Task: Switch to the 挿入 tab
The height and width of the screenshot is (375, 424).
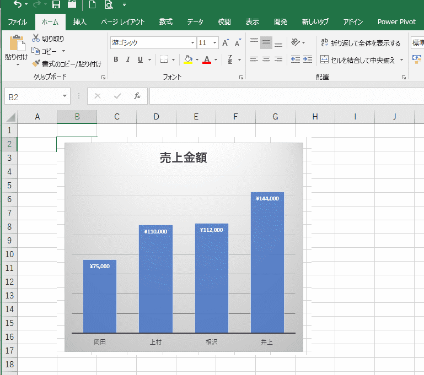Action: pyautogui.click(x=80, y=22)
